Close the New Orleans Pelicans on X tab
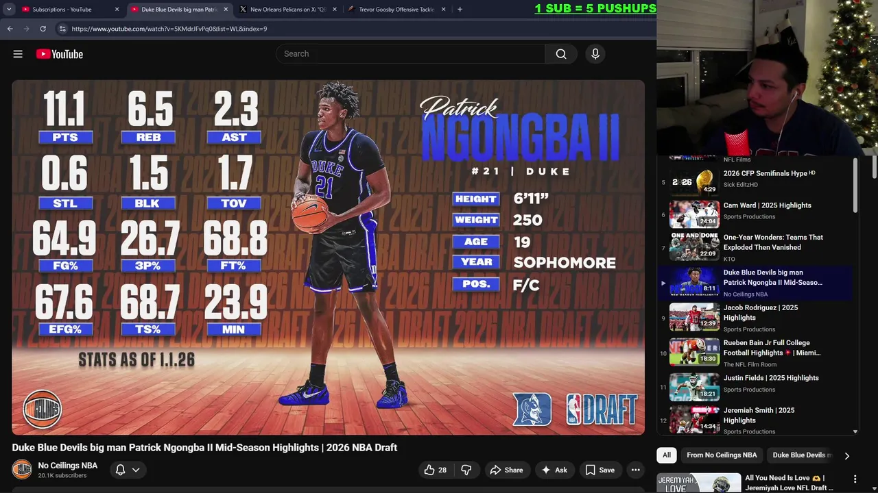The height and width of the screenshot is (493, 878). tap(335, 10)
